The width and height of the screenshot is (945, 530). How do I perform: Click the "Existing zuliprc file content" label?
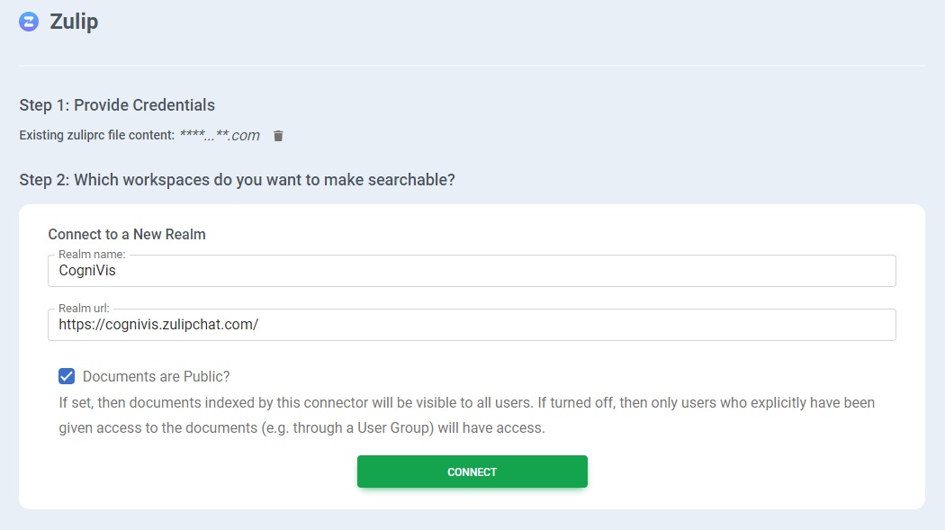(x=96, y=136)
